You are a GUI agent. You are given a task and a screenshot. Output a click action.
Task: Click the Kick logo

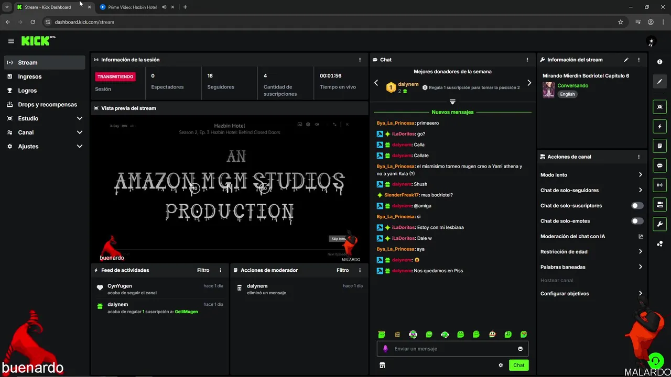[38, 41]
